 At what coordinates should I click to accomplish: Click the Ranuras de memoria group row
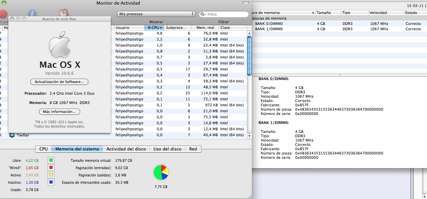[340, 18]
